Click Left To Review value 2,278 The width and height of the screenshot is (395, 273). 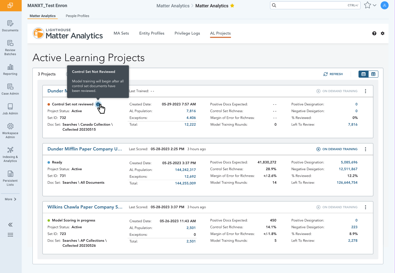pyautogui.click(x=353, y=241)
